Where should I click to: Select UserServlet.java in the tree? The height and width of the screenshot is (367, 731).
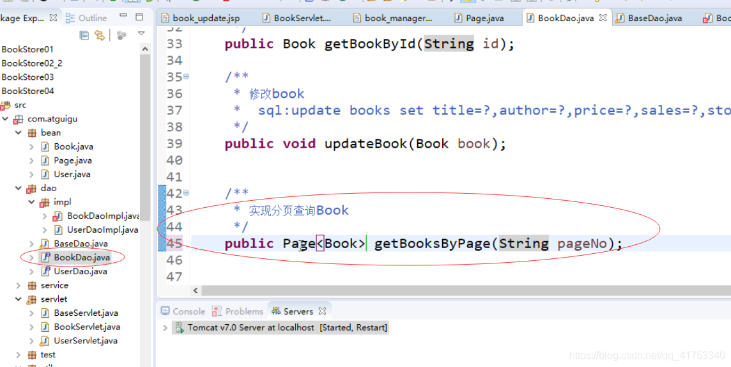click(86, 341)
